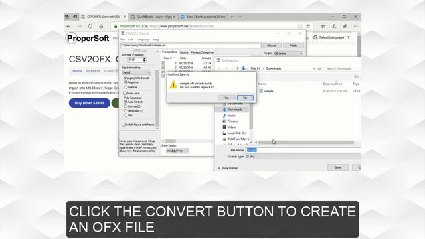Add page to favorites star icon
Image resolution: width=425 pixels, height=239 pixels.
[308, 26]
